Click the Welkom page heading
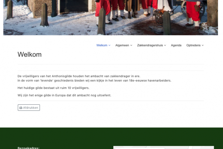Image resolution: width=223 pixels, height=149 pixels. click(30, 54)
